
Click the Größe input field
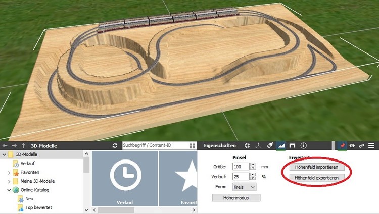tap(241, 167)
